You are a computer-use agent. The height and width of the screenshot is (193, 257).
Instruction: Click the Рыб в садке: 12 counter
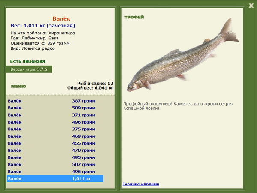(x=95, y=83)
